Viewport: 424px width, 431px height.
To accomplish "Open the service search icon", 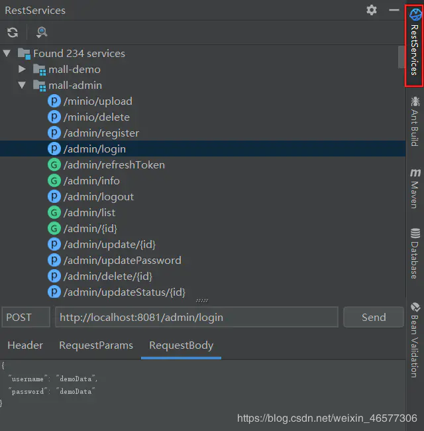I will coord(42,32).
